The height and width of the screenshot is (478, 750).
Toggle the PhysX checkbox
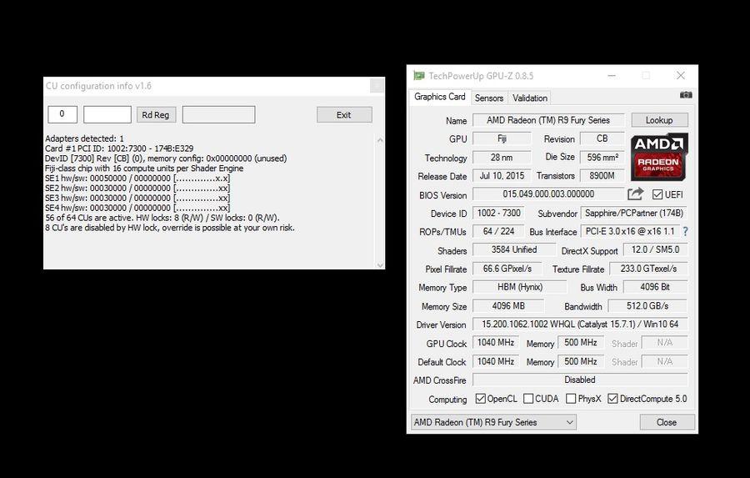click(571, 399)
